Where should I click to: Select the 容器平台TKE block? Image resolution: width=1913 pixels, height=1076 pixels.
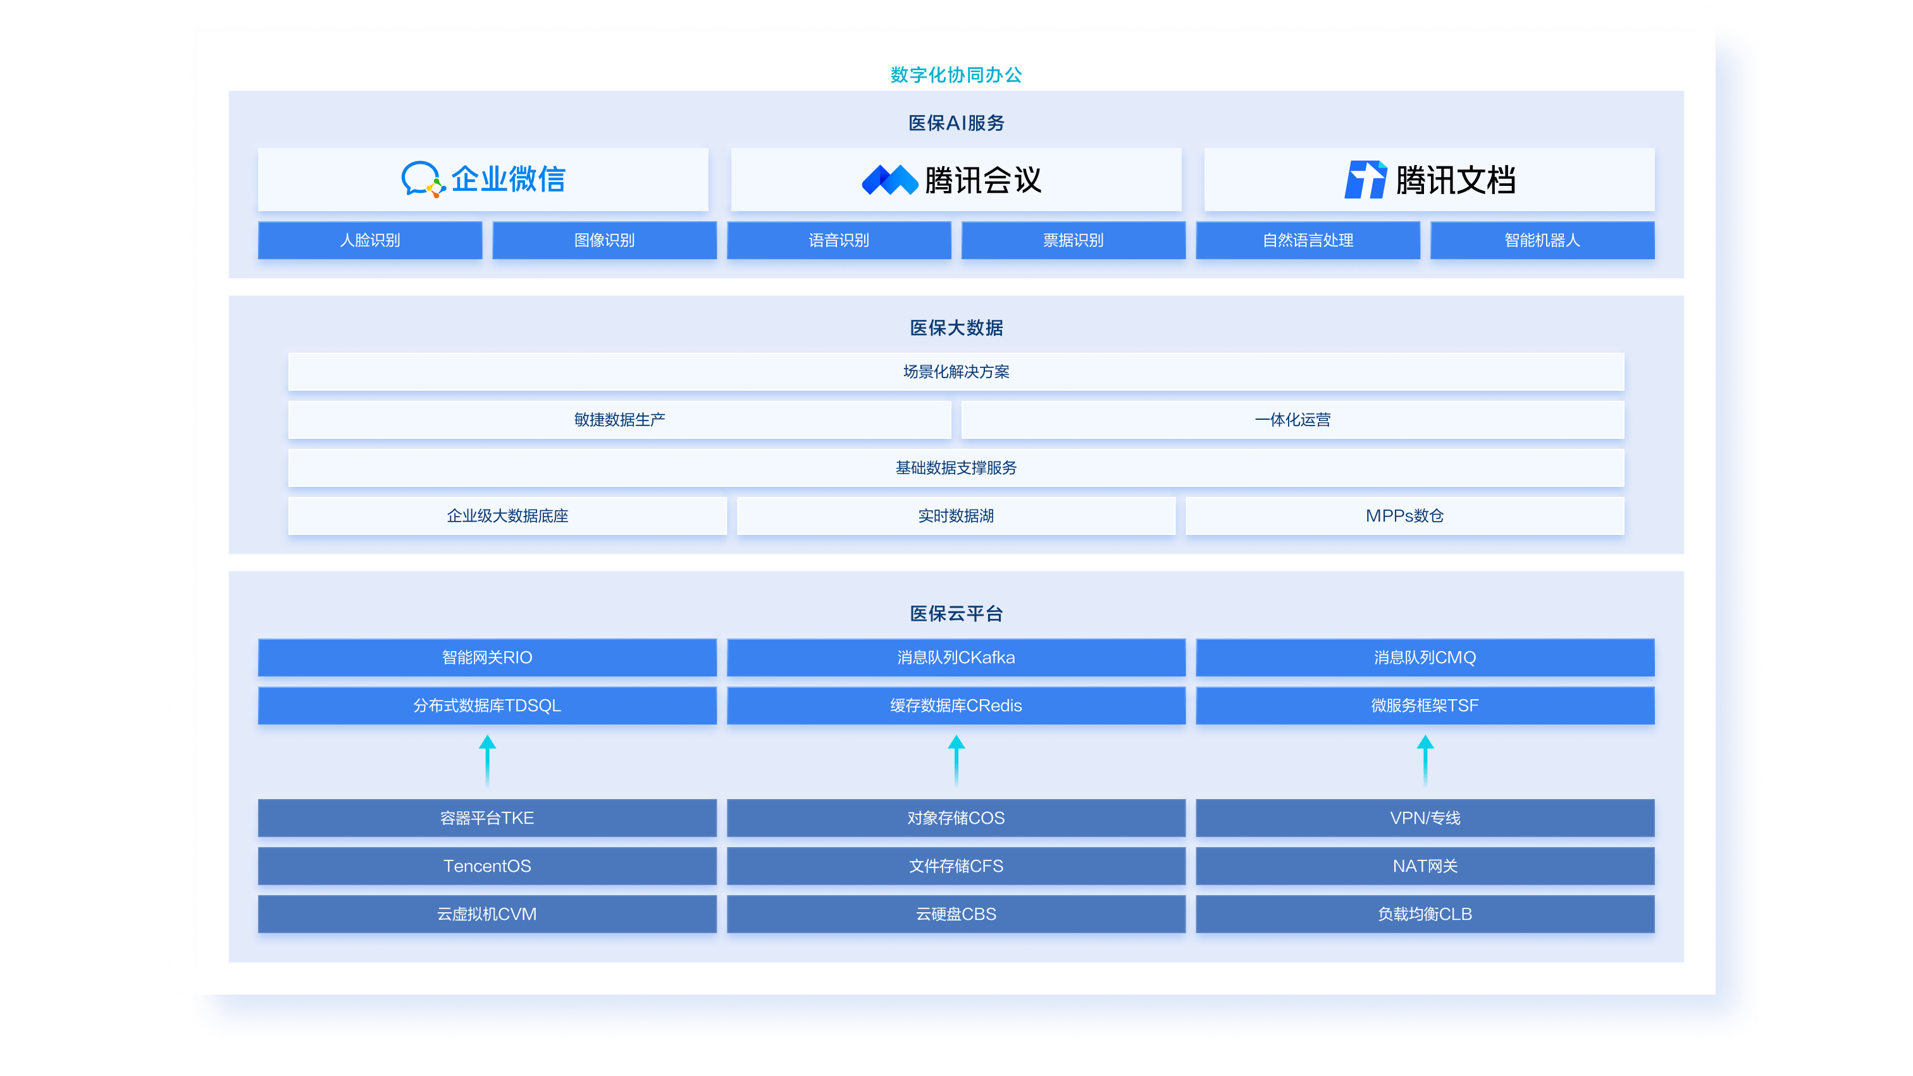click(x=487, y=818)
